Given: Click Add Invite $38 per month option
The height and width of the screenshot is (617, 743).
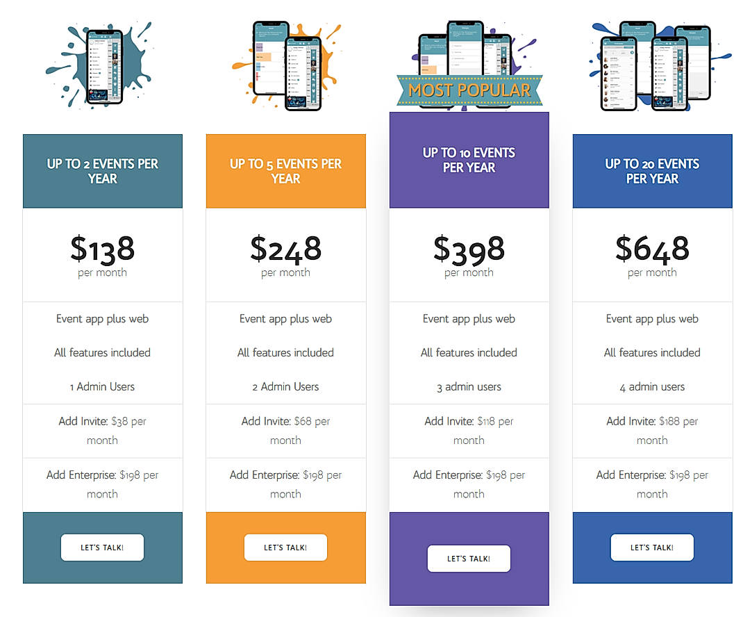Looking at the screenshot, I should pos(102,430).
